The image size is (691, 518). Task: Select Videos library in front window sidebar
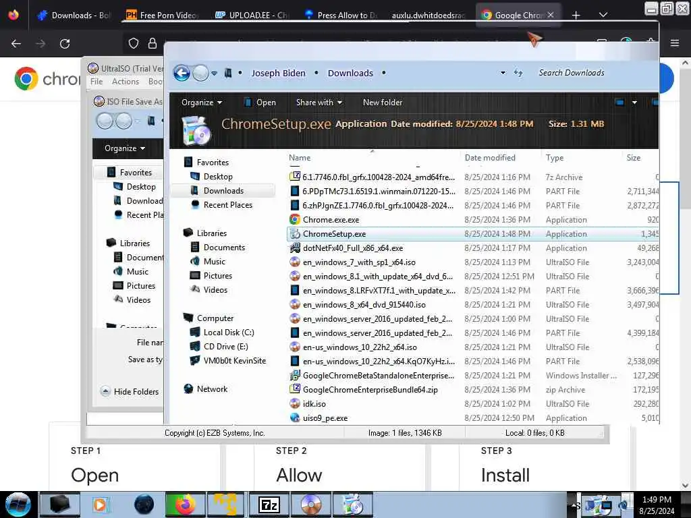coord(215,290)
